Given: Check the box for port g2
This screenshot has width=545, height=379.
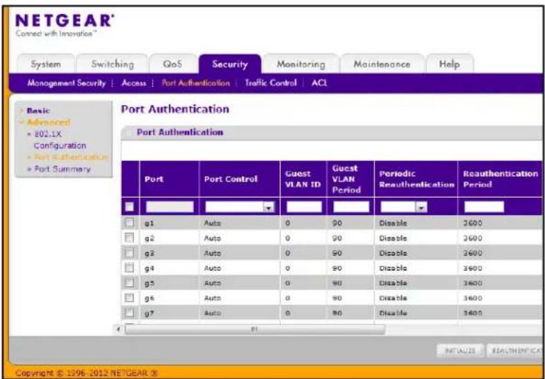Looking at the screenshot, I should 129,238.
